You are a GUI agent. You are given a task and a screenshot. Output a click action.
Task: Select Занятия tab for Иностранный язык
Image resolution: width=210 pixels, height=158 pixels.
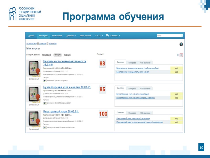(x=120, y=112)
